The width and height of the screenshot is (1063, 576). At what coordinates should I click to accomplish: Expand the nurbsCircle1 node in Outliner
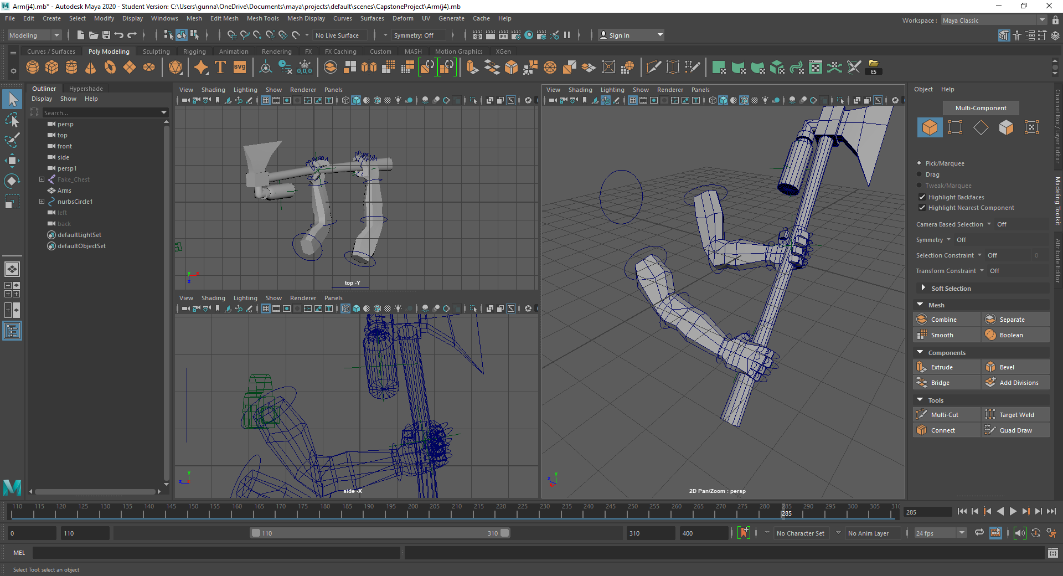point(42,202)
